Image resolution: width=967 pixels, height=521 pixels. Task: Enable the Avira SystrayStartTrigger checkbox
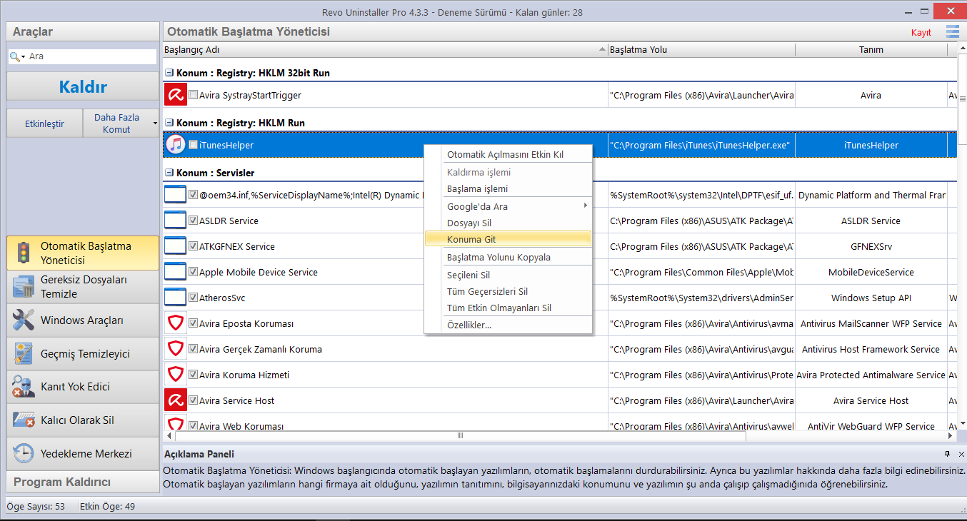pyautogui.click(x=193, y=95)
